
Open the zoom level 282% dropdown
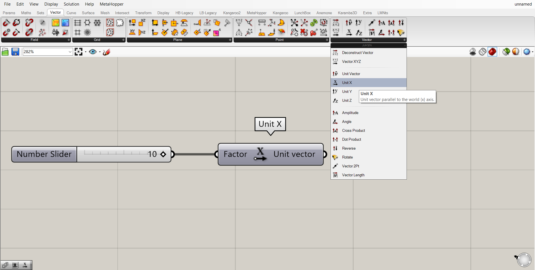[x=70, y=52]
